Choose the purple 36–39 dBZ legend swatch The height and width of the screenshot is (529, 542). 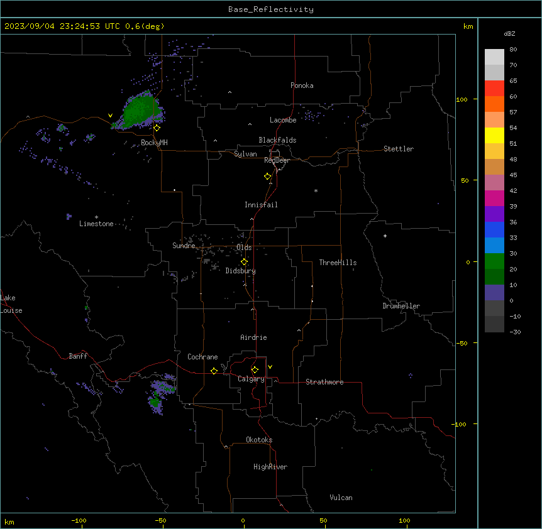pos(494,214)
